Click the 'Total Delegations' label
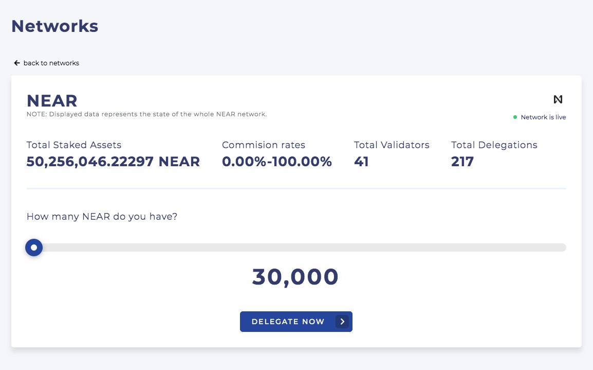 [x=494, y=145]
